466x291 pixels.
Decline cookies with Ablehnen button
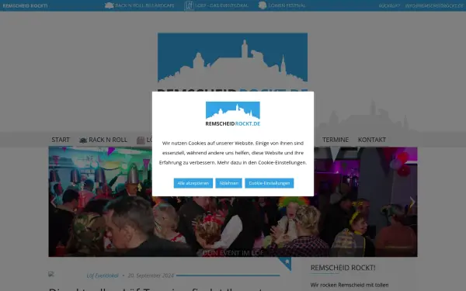229,183
